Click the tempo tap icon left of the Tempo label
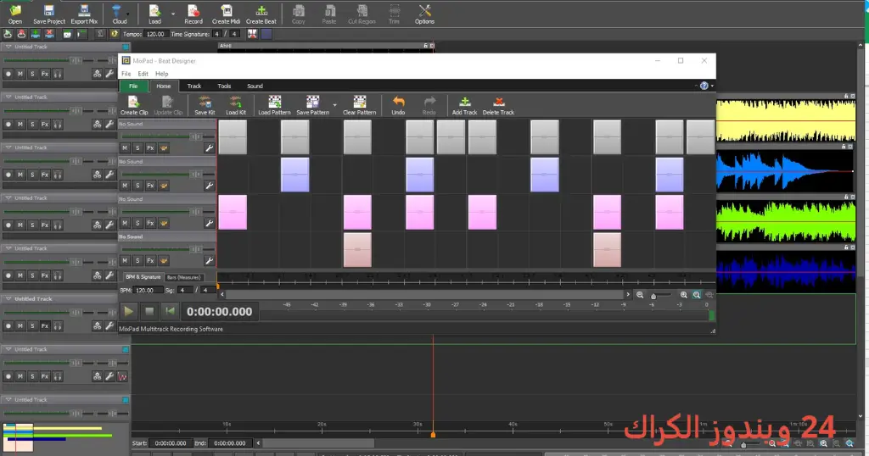This screenshot has width=869, height=456. (115, 34)
